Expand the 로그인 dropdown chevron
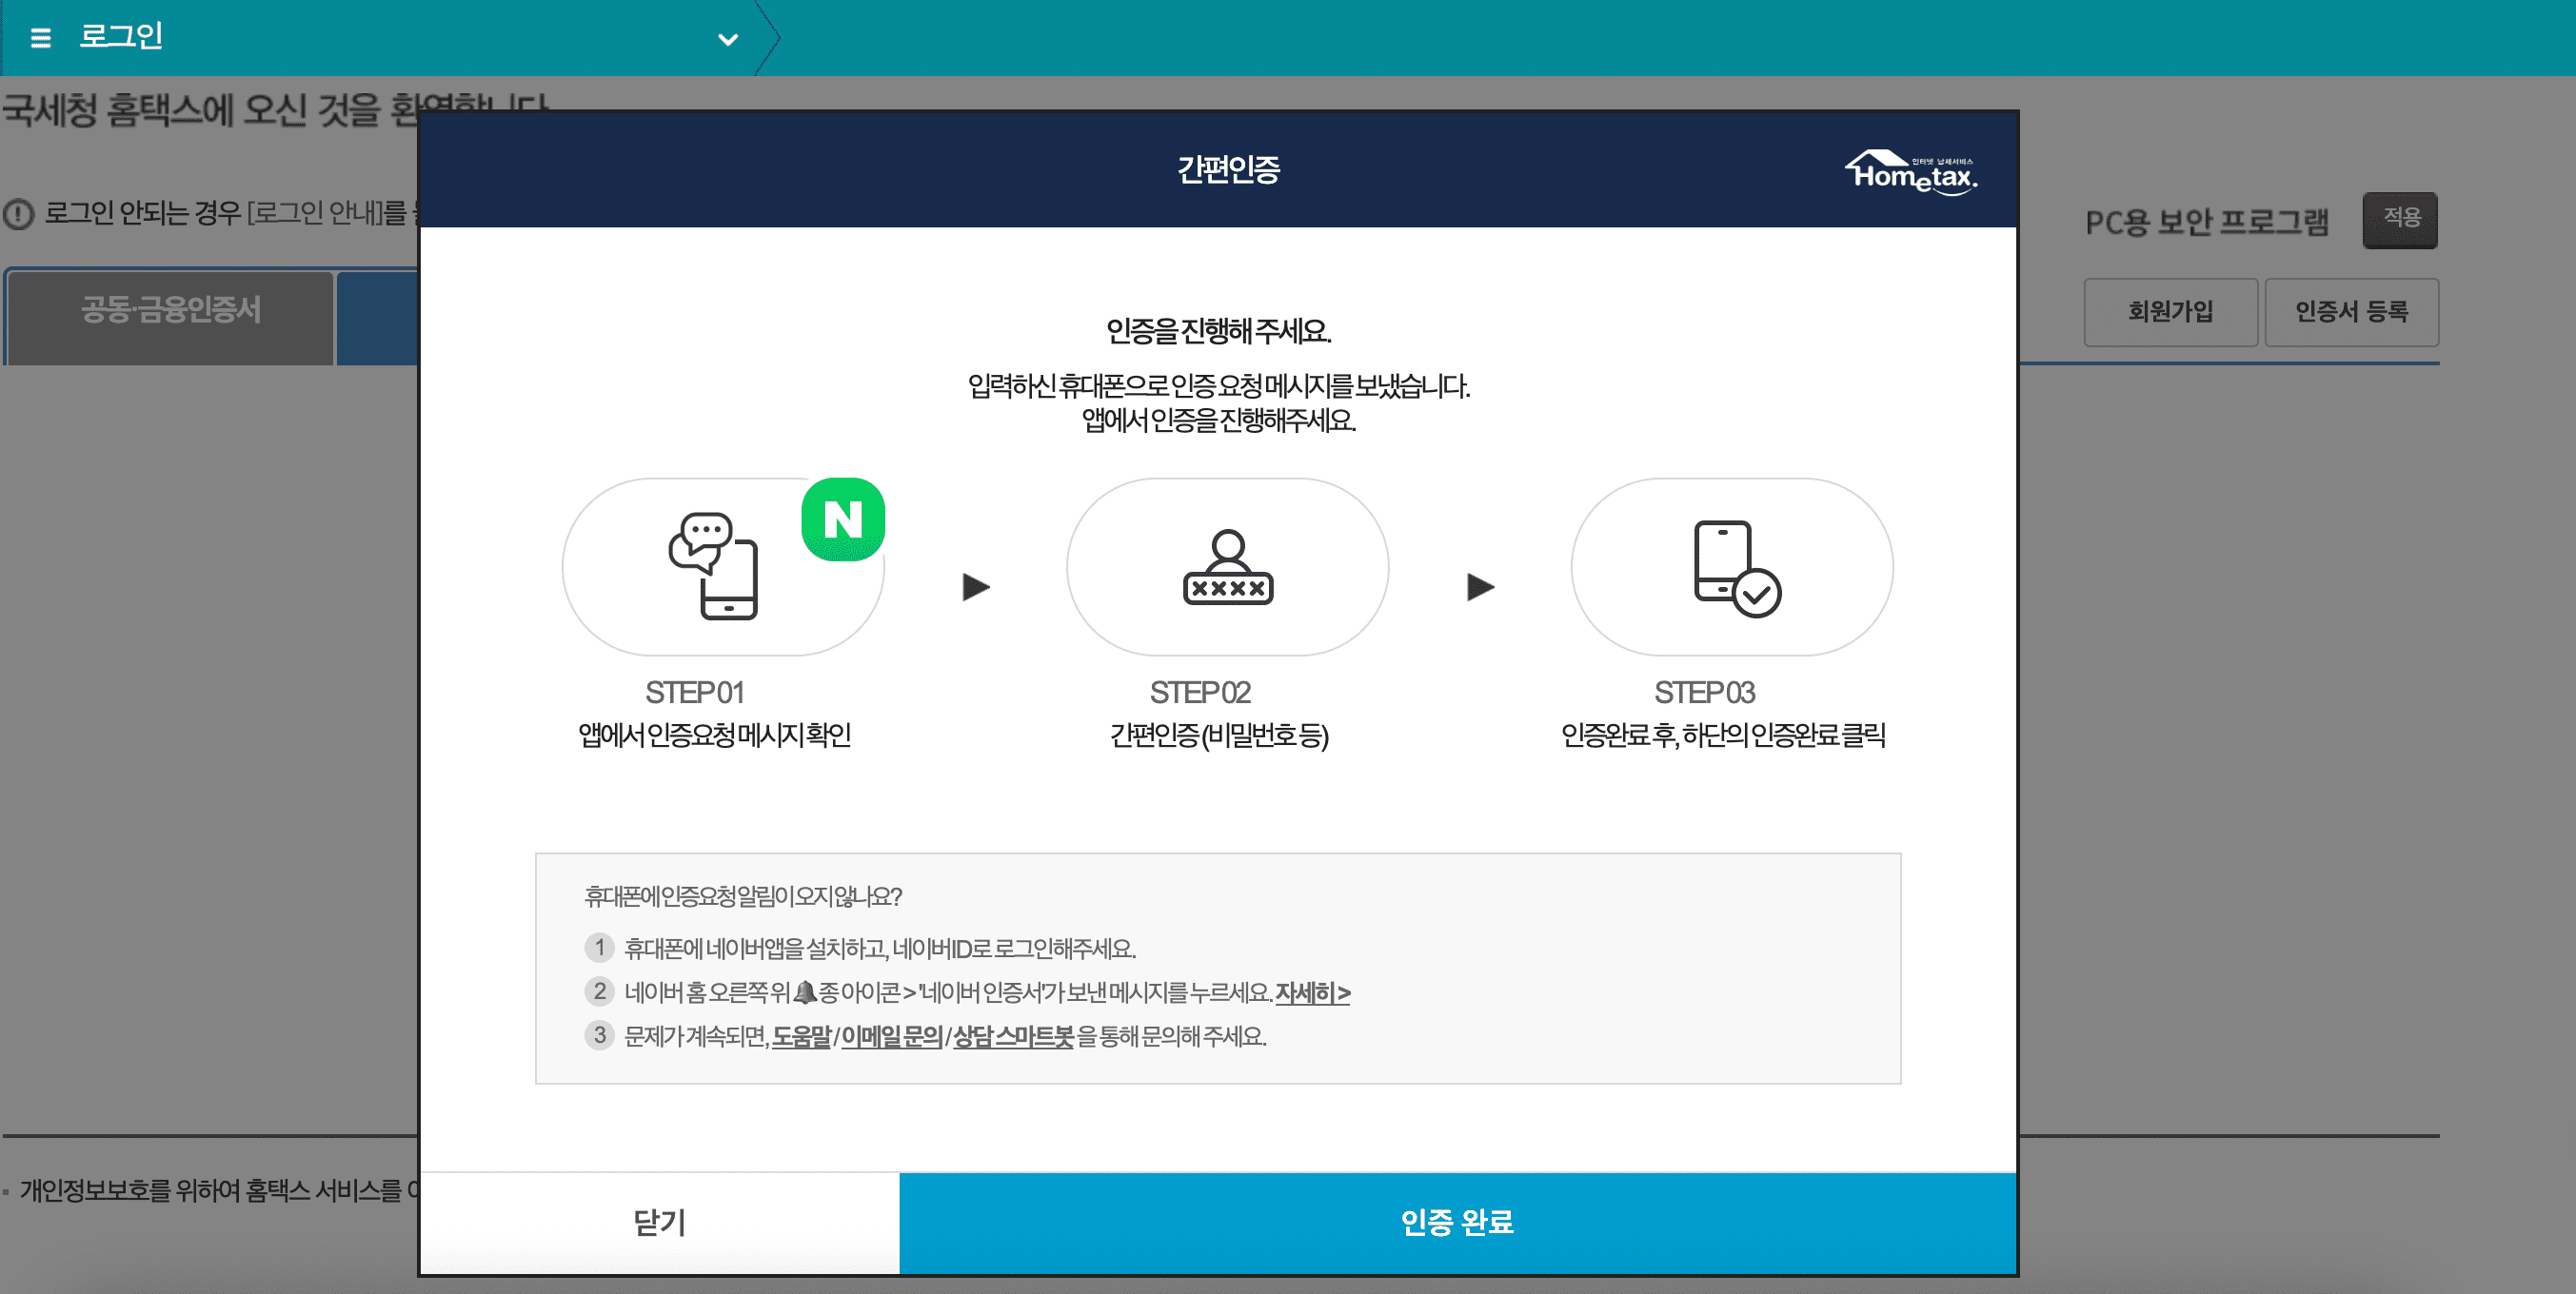 pyautogui.click(x=728, y=40)
